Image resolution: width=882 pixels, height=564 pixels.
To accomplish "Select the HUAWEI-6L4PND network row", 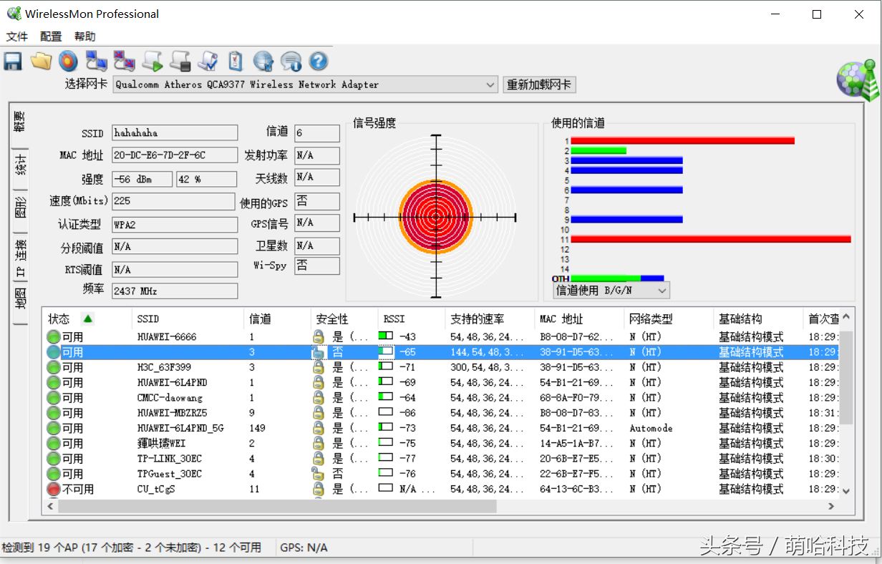I will tap(441, 383).
